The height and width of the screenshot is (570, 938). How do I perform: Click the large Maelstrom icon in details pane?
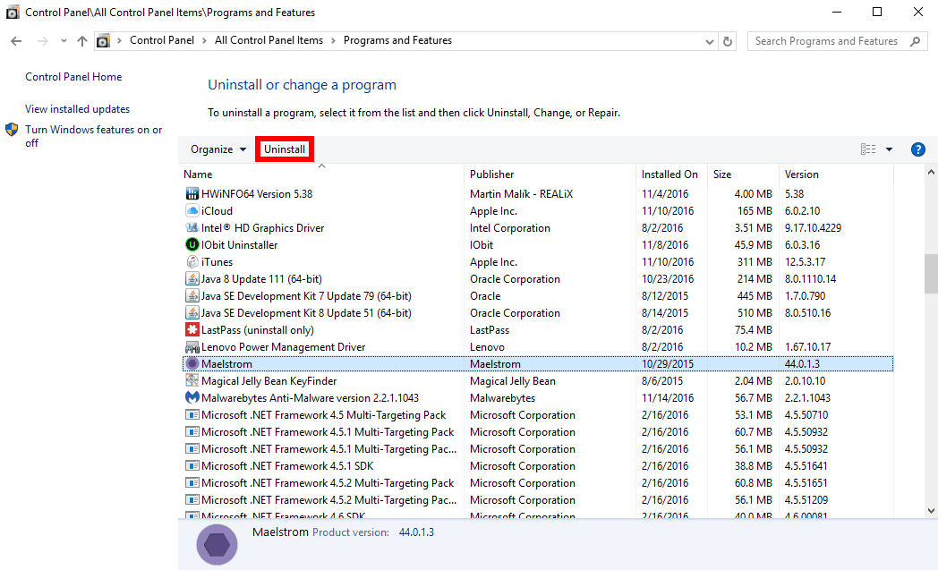pyautogui.click(x=217, y=545)
